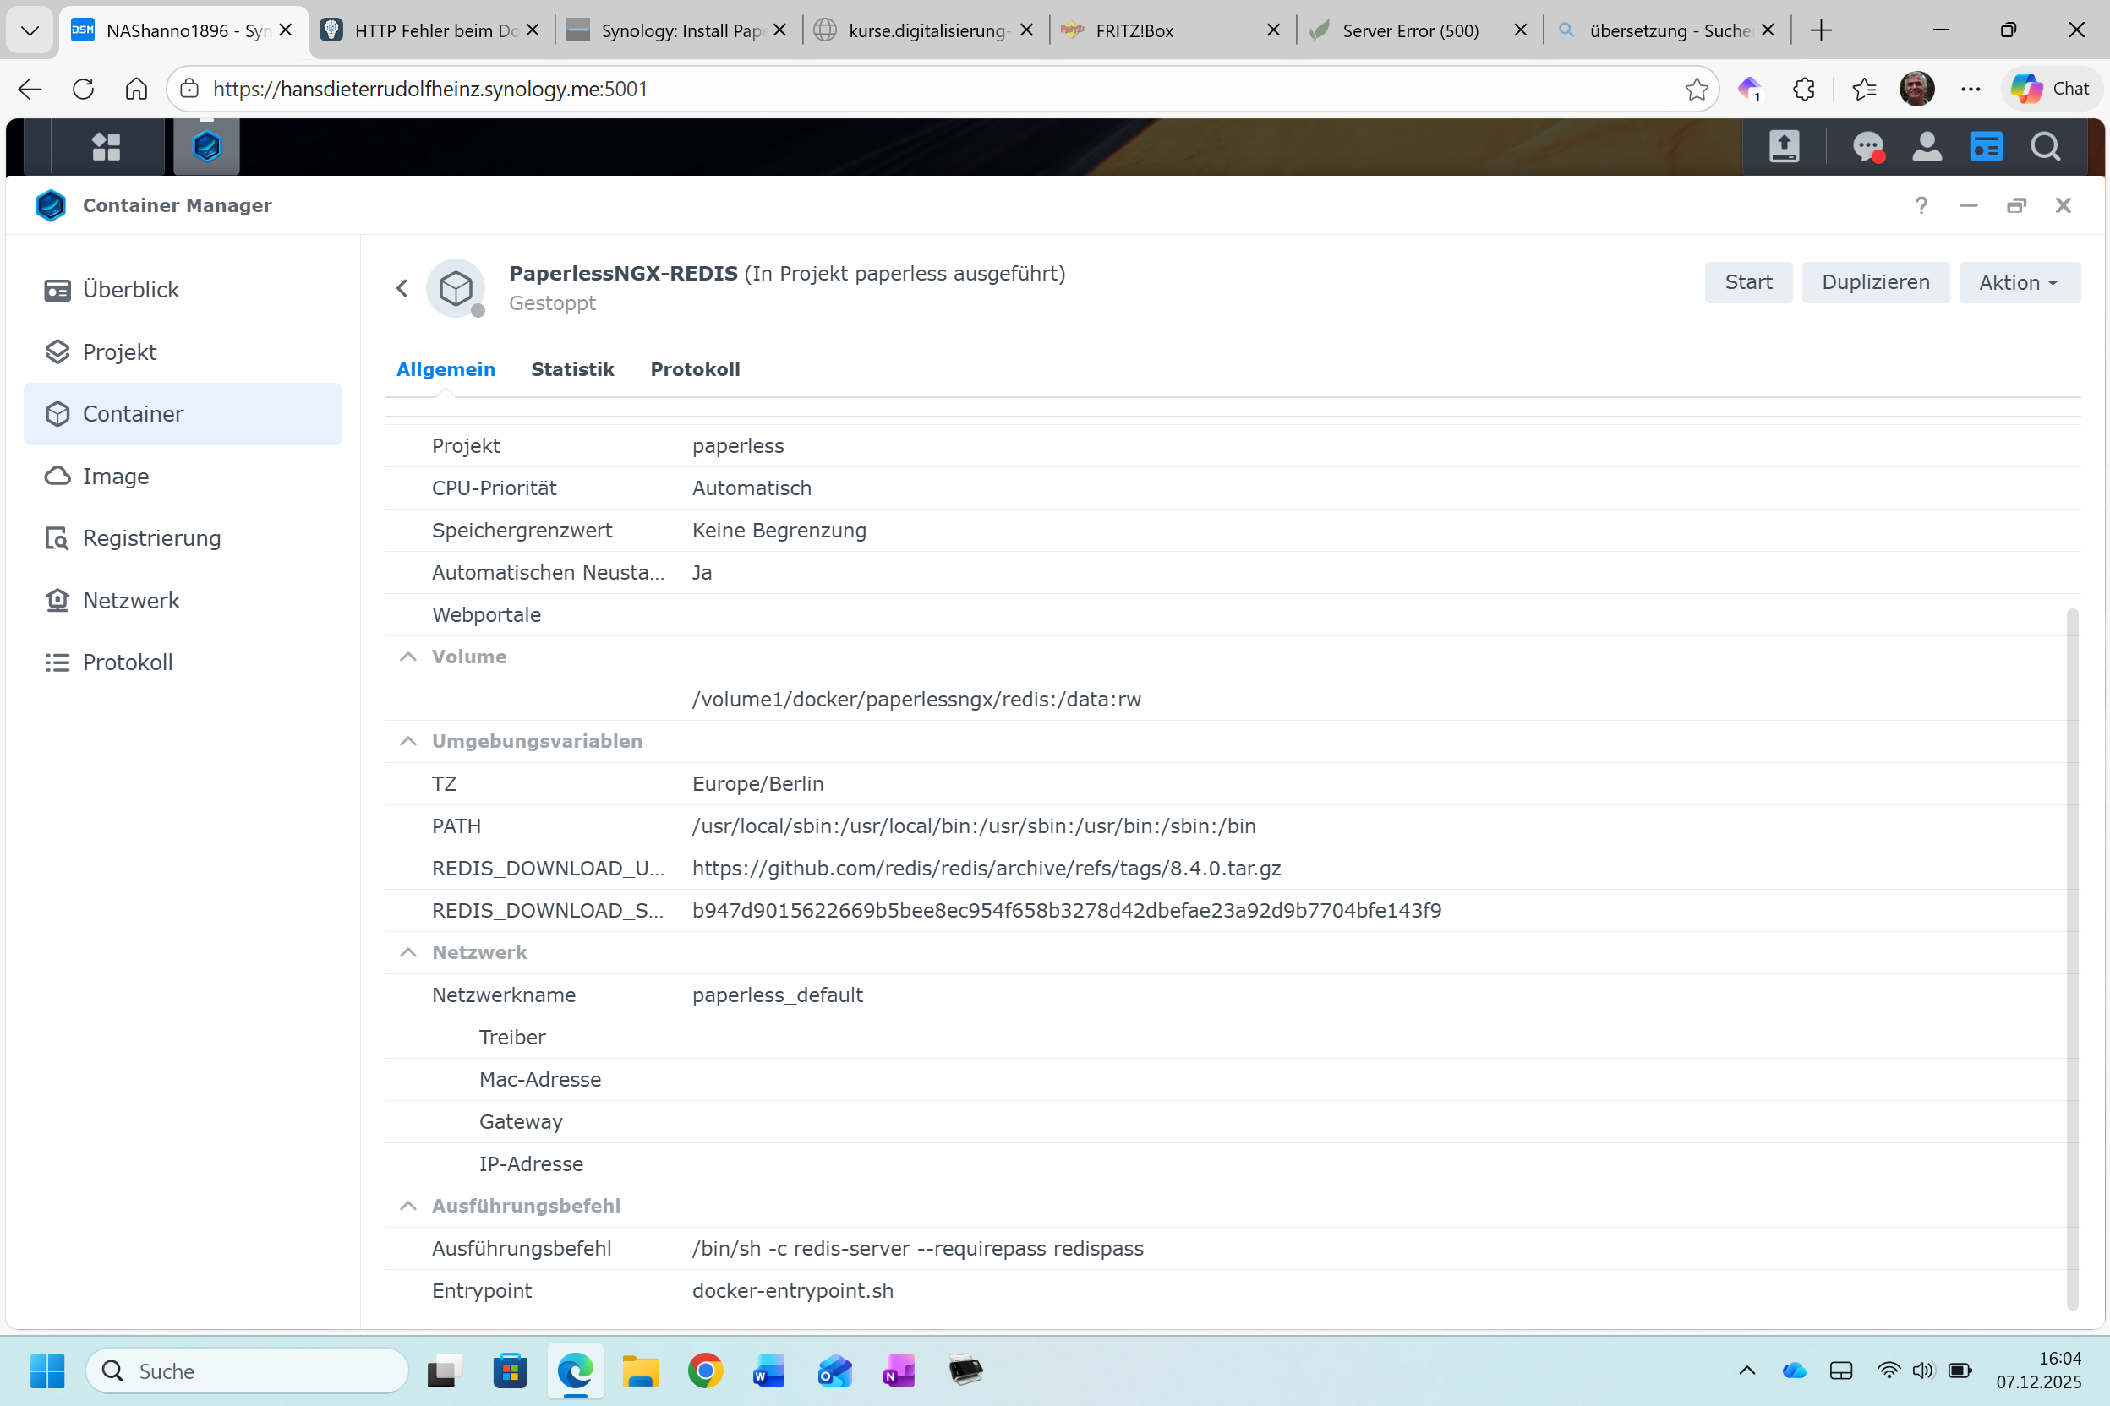Image resolution: width=2110 pixels, height=1406 pixels.
Task: Open the DSM widgets panel icon
Action: click(1985, 146)
